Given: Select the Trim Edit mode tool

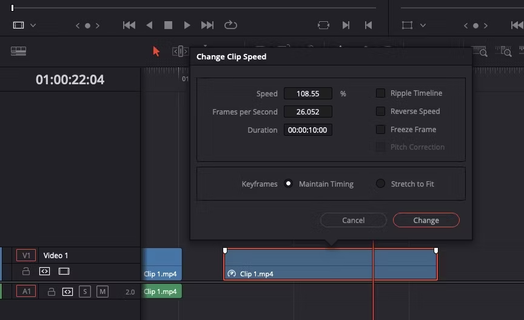Looking at the screenshot, I should [181, 52].
